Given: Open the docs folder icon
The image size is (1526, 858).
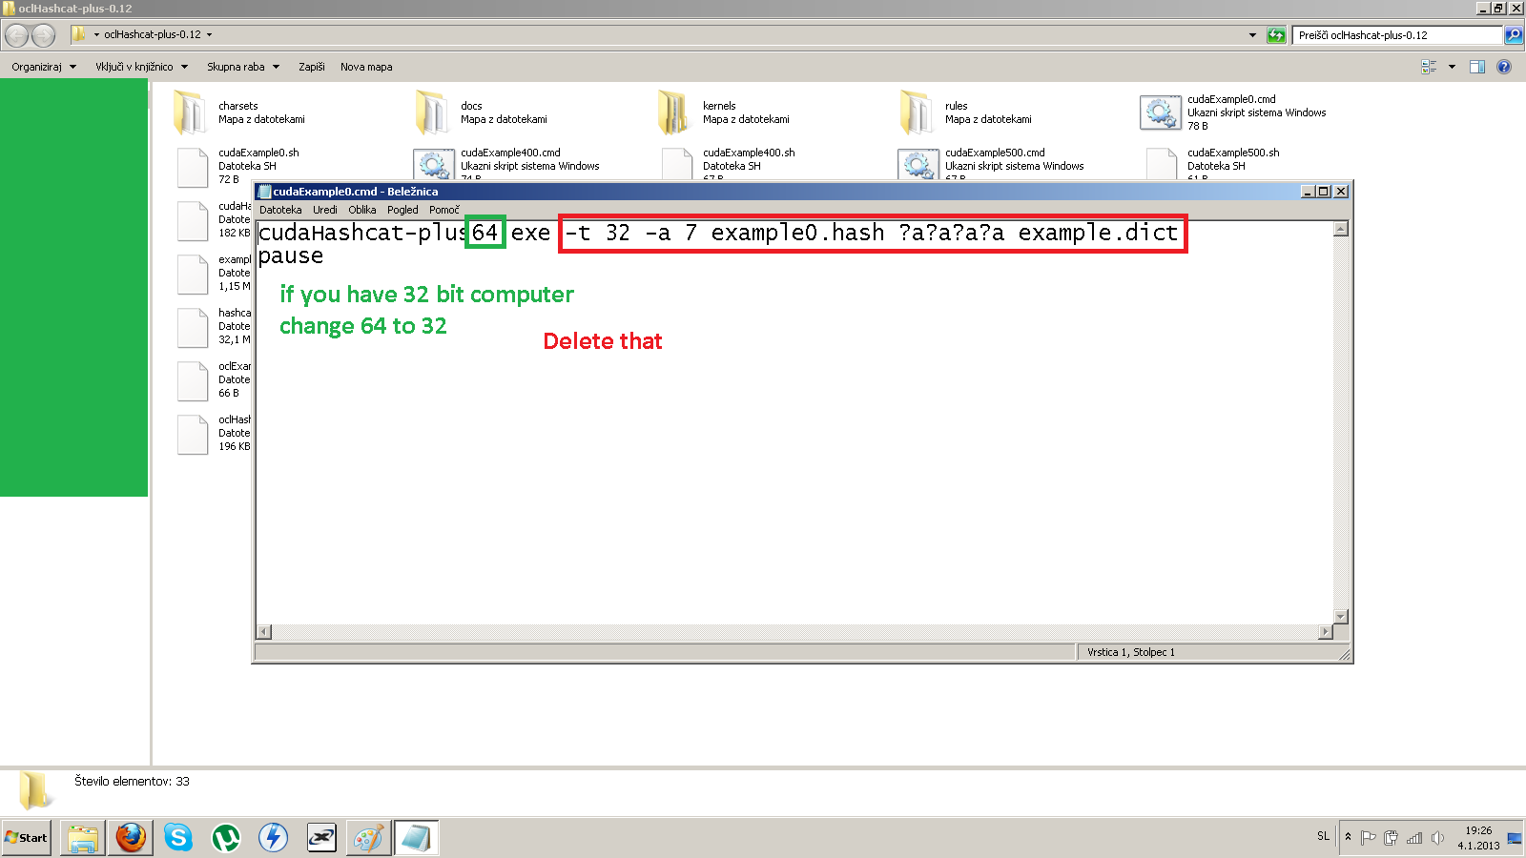Looking at the screenshot, I should point(432,112).
